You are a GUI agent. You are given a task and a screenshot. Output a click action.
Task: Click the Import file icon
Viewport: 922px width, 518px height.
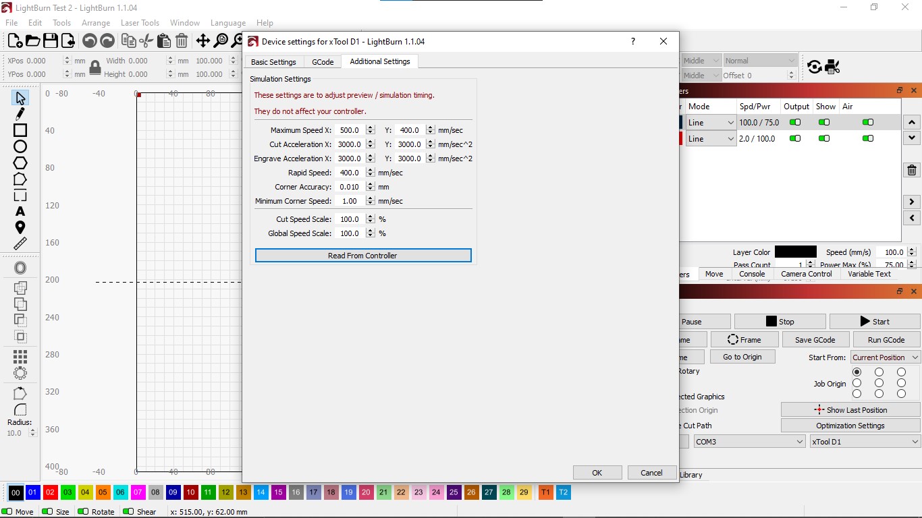tap(68, 41)
